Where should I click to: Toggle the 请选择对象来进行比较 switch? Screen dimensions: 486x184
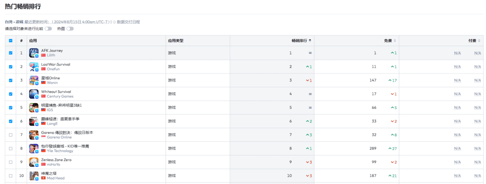pyautogui.click(x=48, y=28)
